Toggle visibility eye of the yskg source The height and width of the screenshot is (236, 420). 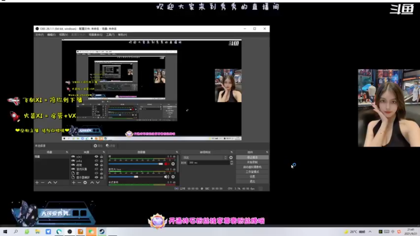[97, 161]
